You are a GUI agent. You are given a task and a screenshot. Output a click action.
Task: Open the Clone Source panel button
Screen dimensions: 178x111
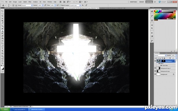[16, 5]
